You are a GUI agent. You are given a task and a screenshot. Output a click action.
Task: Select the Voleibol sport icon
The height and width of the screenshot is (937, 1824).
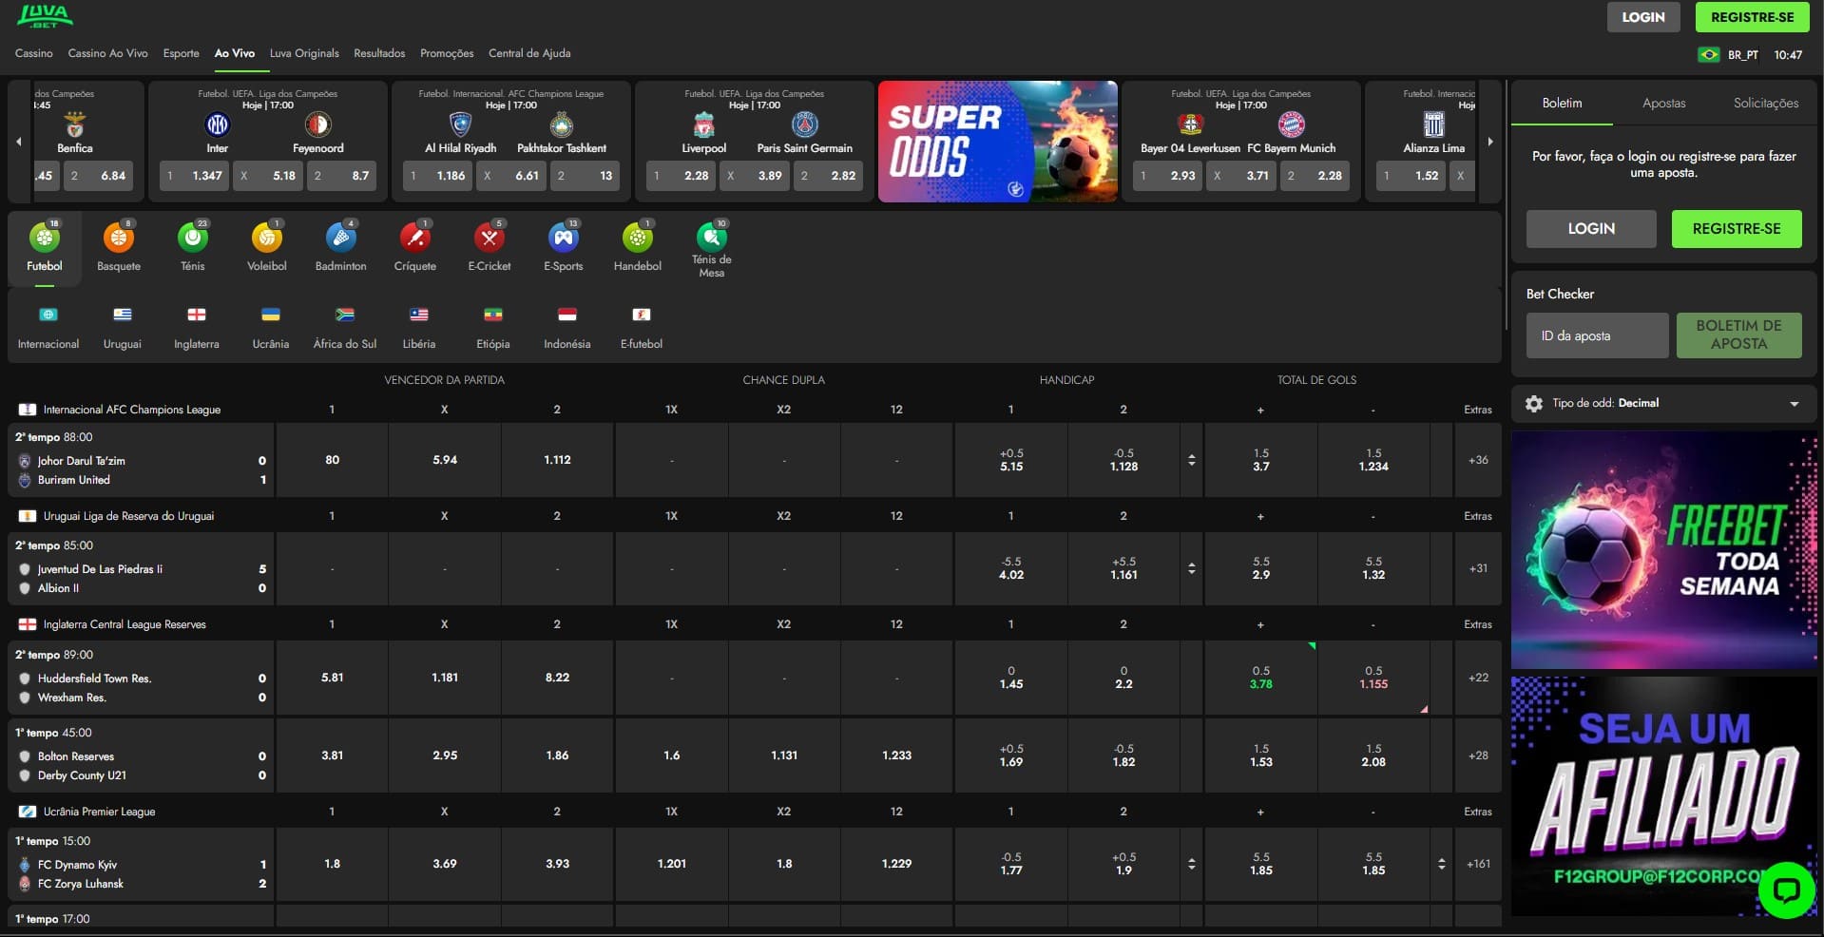pyautogui.click(x=267, y=238)
